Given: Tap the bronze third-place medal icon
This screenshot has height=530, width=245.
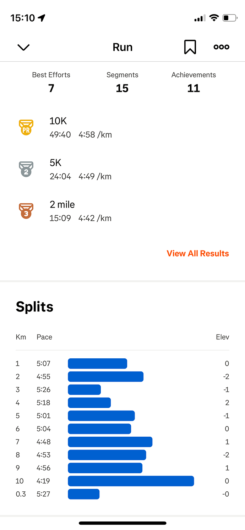Looking at the screenshot, I should click(26, 211).
